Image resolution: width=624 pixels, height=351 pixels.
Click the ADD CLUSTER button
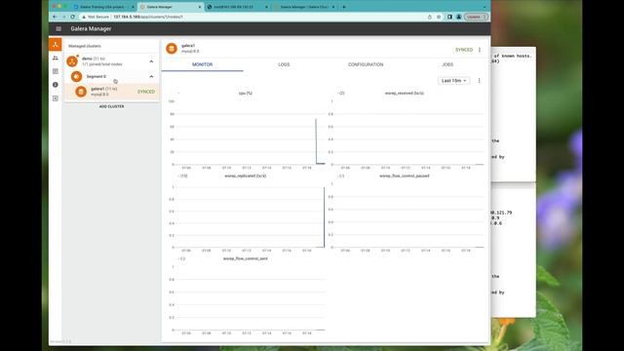(111, 106)
